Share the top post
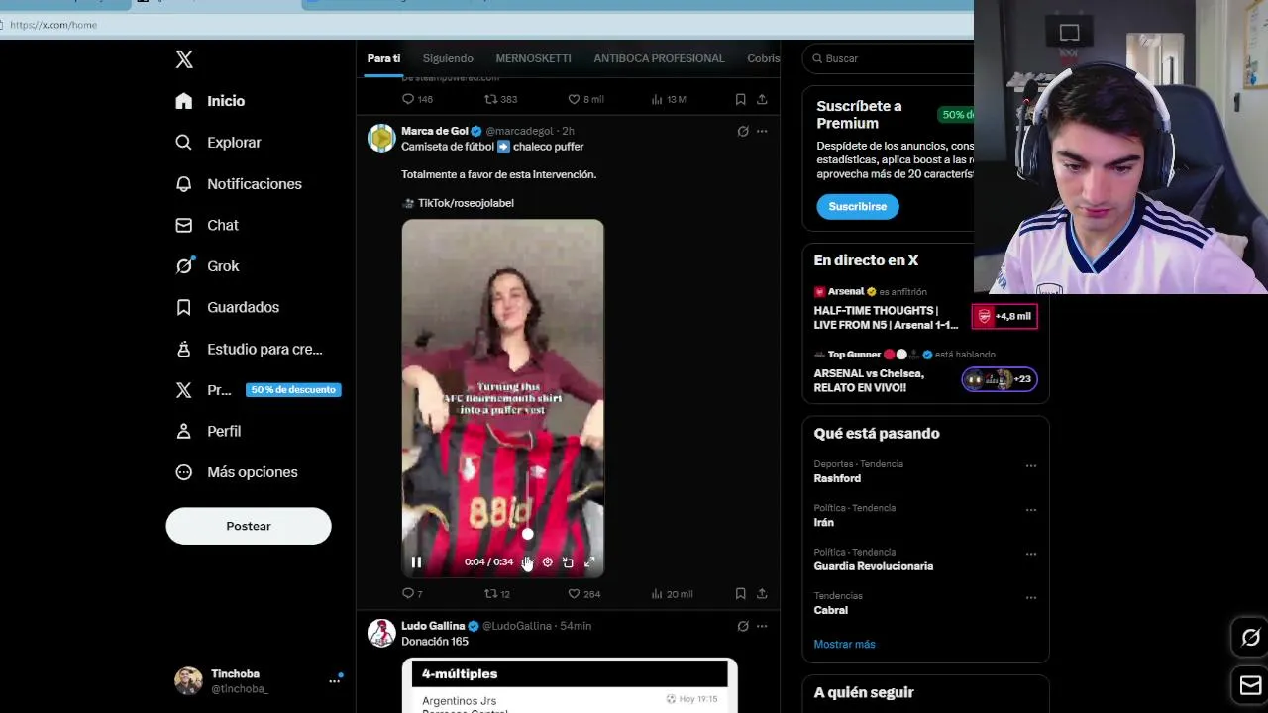Image resolution: width=1268 pixels, height=713 pixels. tap(762, 99)
